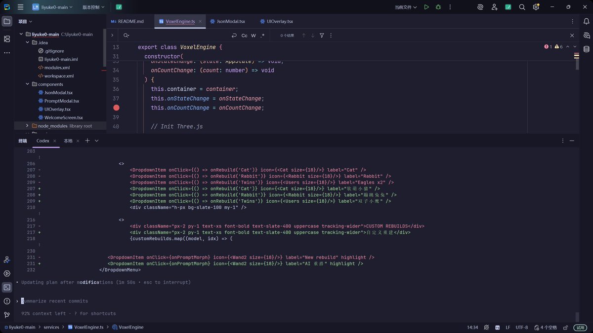
Task: Click in the find search input field
Action: click(x=180, y=36)
